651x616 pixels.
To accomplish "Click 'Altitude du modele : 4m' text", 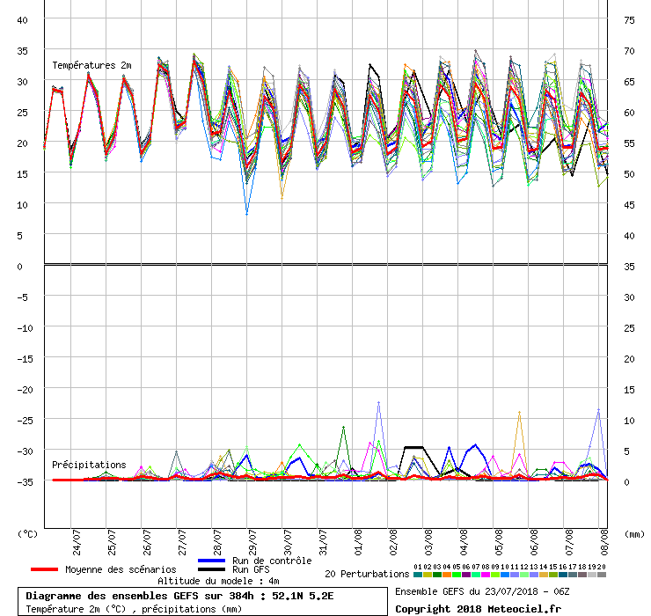I will 218,581.
